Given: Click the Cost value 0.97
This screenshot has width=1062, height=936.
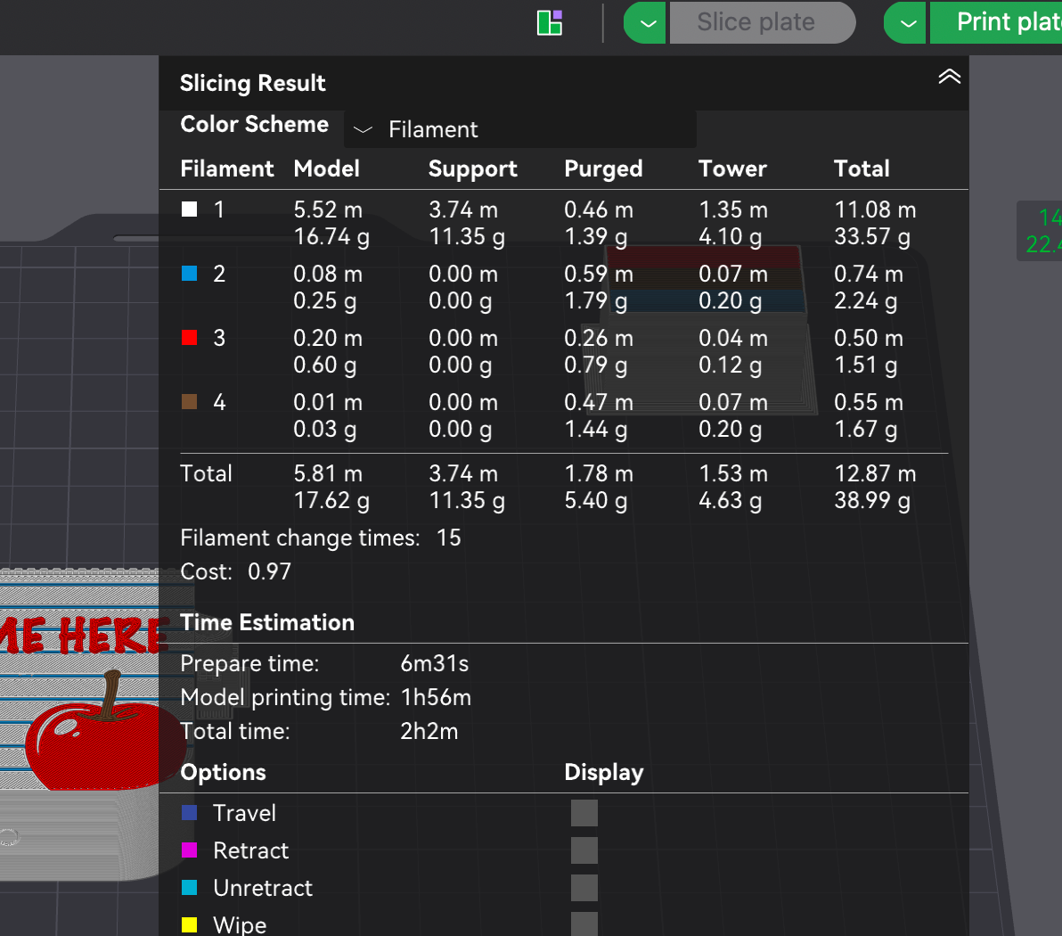Looking at the screenshot, I should [x=269, y=571].
